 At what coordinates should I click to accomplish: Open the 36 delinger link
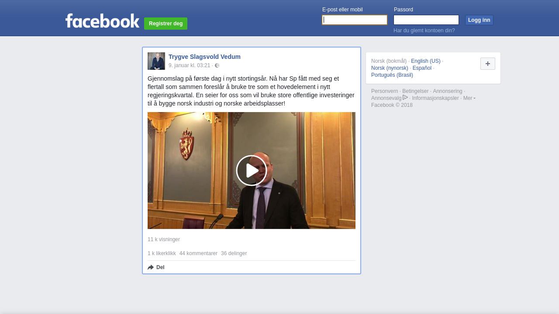click(234, 253)
